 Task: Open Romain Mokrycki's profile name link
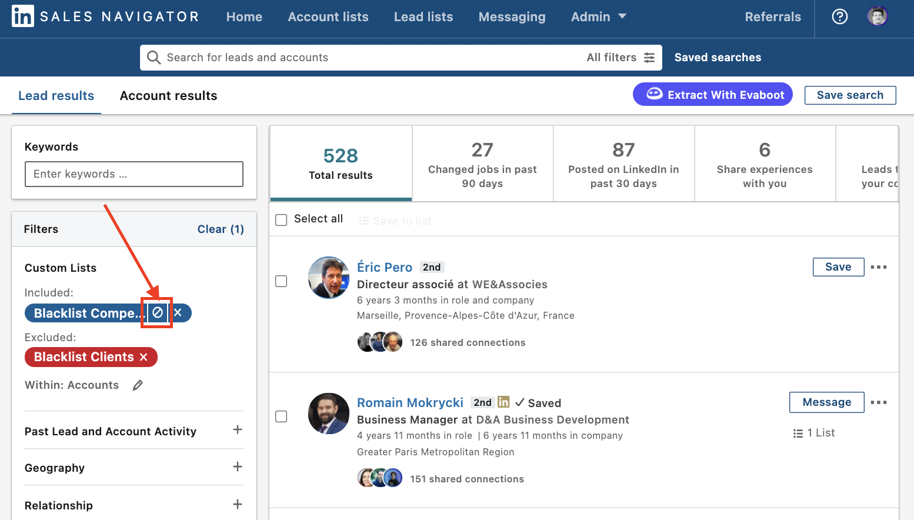point(410,402)
